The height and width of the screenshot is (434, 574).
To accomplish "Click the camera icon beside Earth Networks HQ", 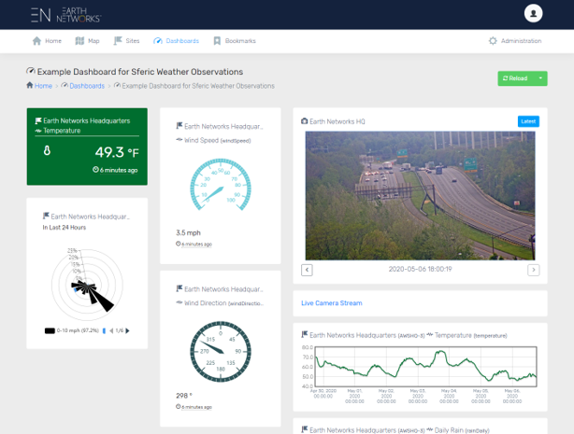I will [305, 121].
